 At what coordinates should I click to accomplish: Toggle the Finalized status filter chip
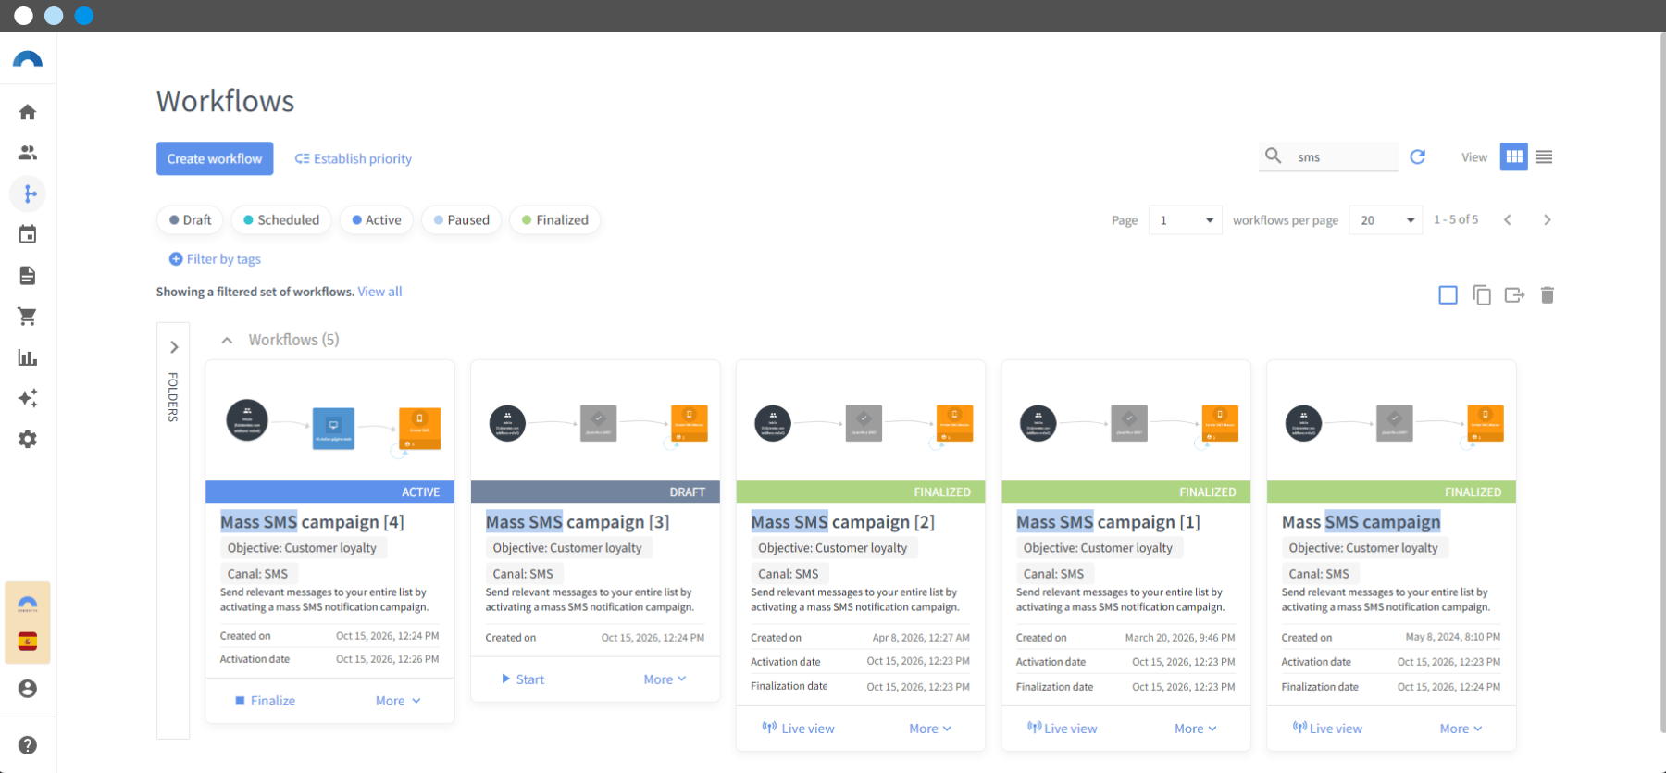point(555,220)
